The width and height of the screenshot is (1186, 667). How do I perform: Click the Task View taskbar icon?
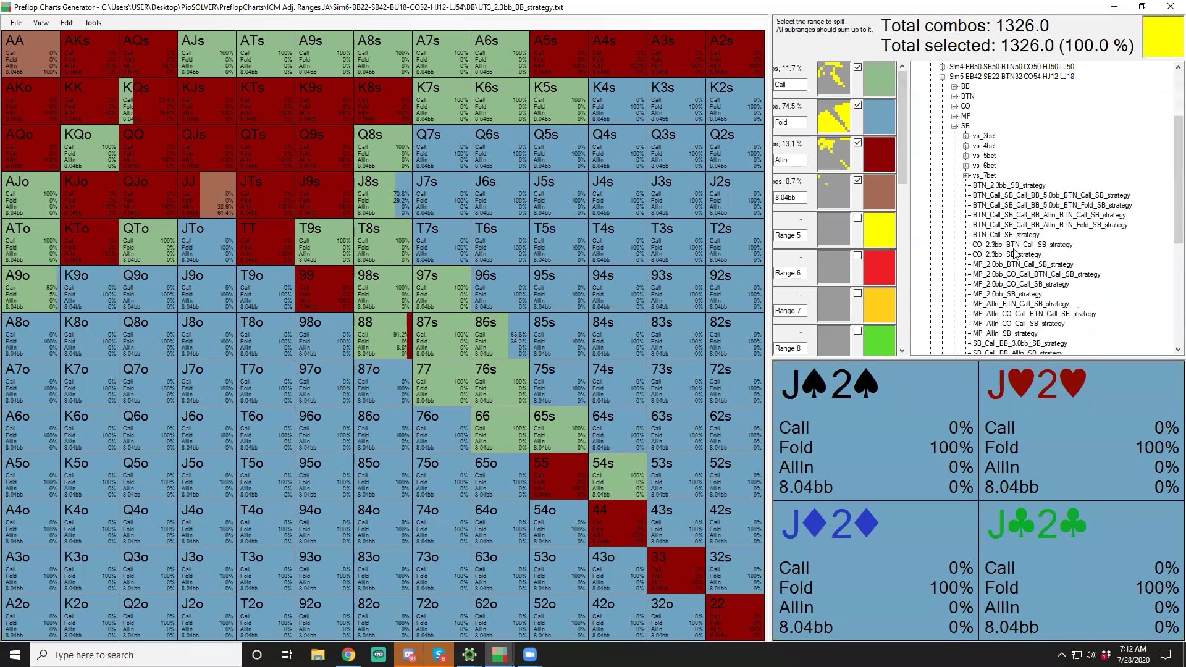[286, 655]
